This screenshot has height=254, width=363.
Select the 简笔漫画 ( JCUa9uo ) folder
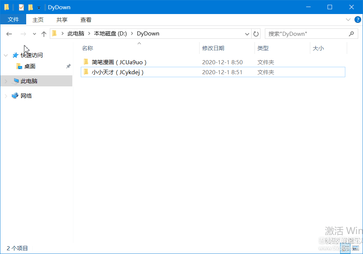pyautogui.click(x=119, y=62)
